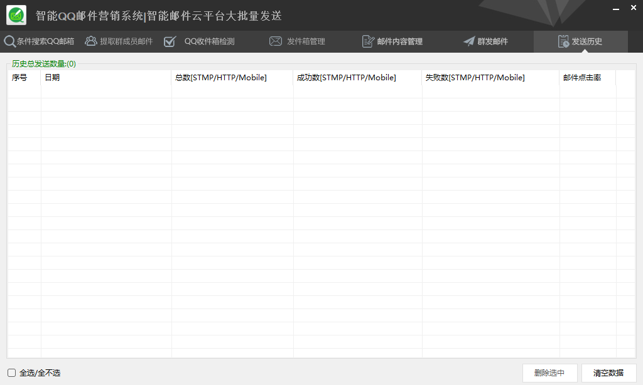Switch to the 提取群成员邮件 tab
The image size is (643, 385).
(x=126, y=41)
